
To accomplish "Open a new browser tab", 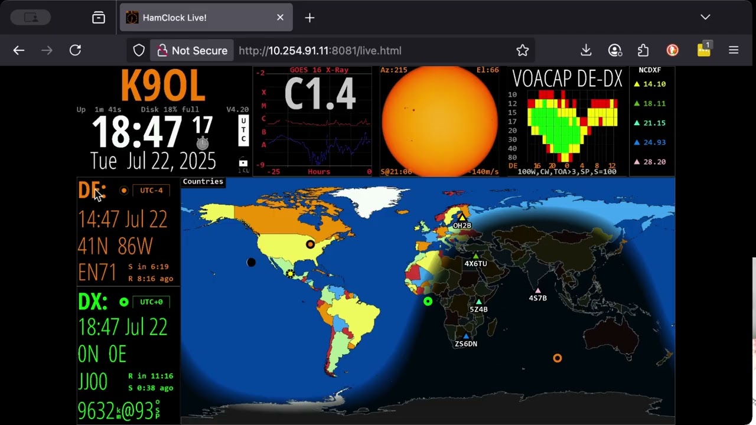I will click(x=309, y=18).
